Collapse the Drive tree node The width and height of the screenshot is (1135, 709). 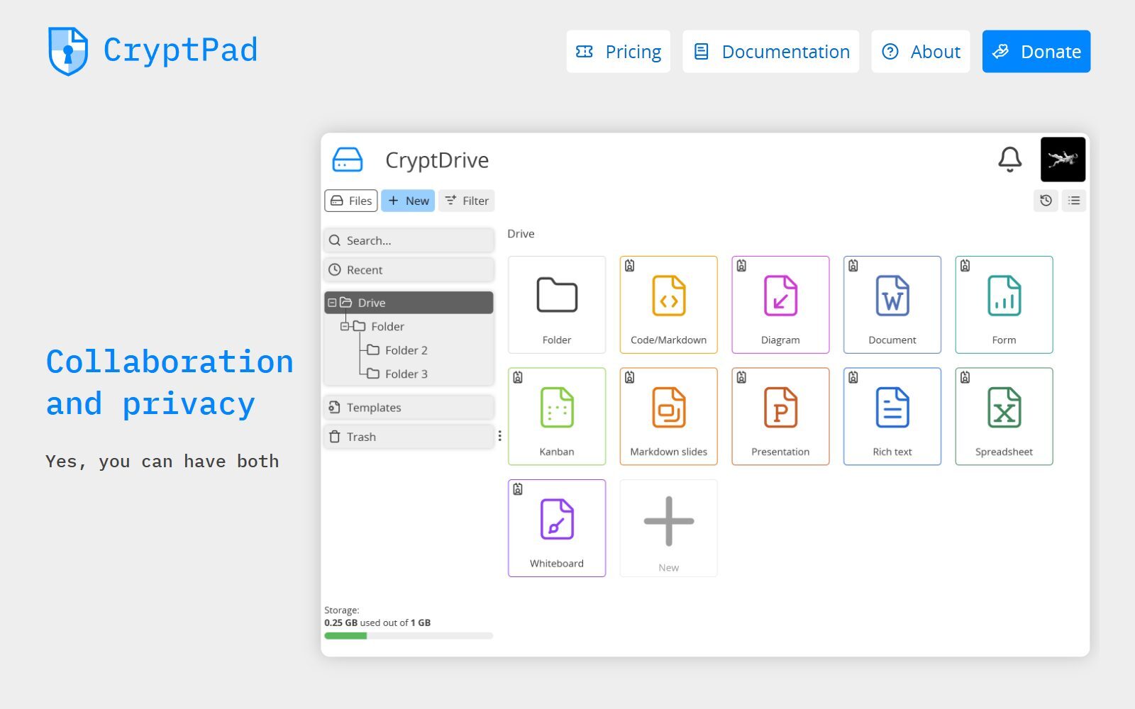click(x=332, y=303)
